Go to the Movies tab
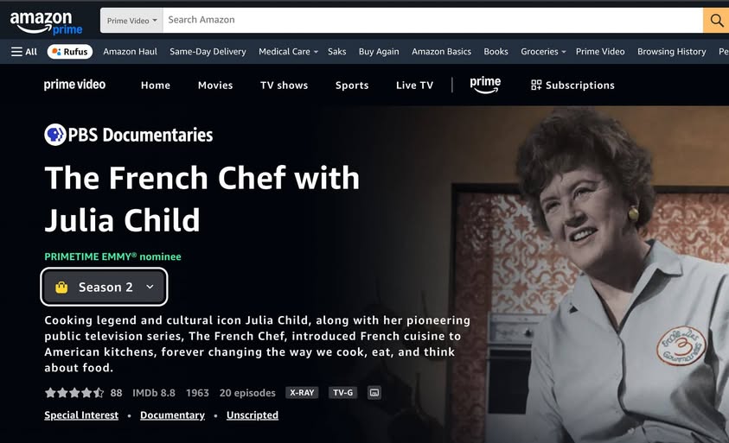This screenshot has height=443, width=729. tap(215, 85)
